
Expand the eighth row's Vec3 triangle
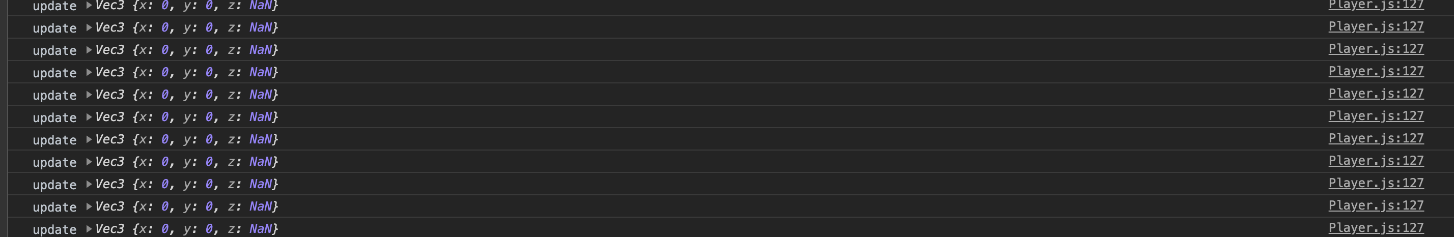pyautogui.click(x=89, y=162)
